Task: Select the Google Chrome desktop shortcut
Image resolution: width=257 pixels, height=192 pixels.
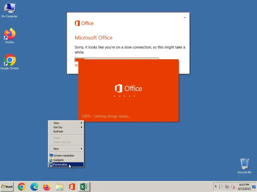Action: pos(10,62)
